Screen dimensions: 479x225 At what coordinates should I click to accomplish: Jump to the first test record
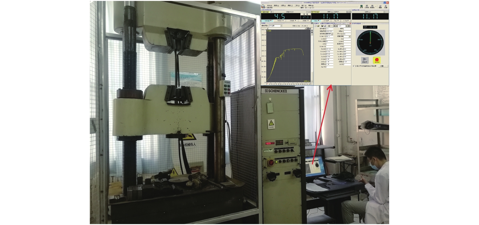[334, 26]
